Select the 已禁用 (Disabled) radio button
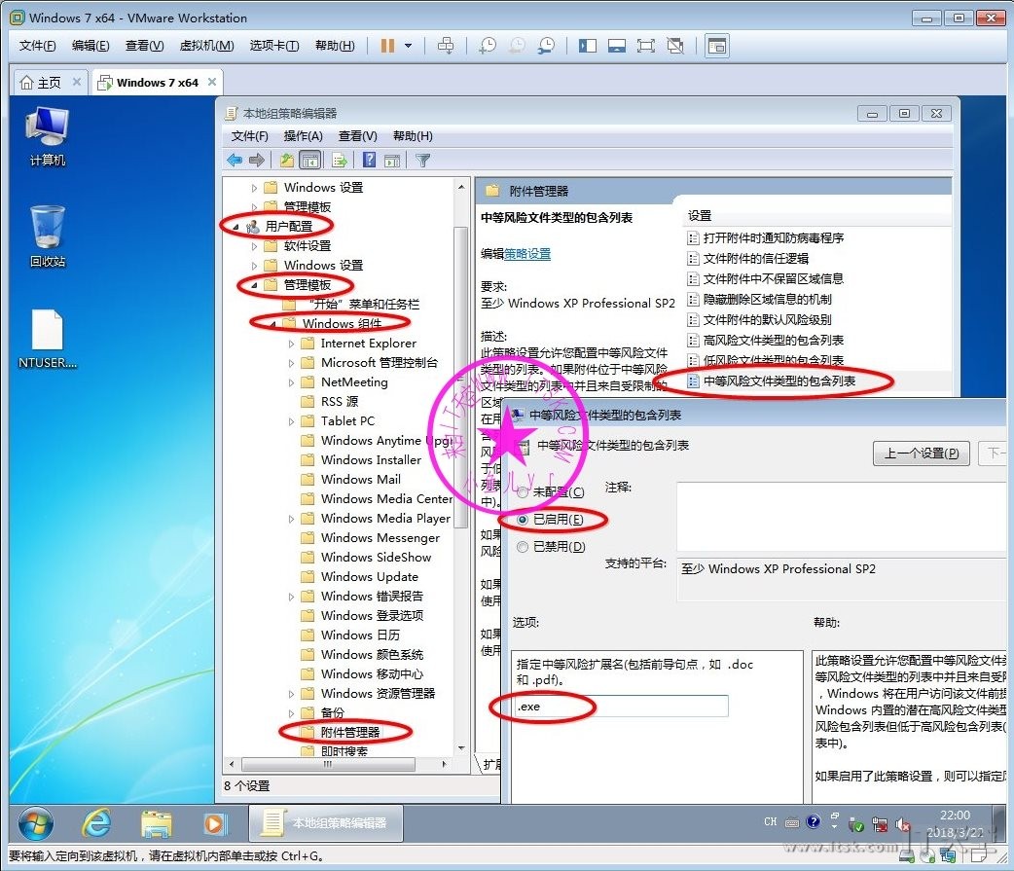Image resolution: width=1014 pixels, height=871 pixels. (x=524, y=548)
